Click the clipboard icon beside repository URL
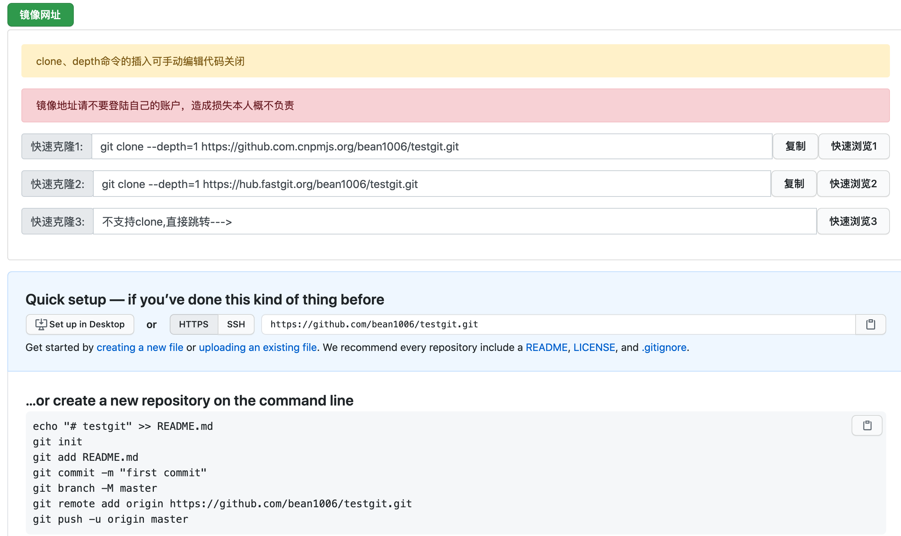Screen dimensions: 901x536 click(x=870, y=324)
